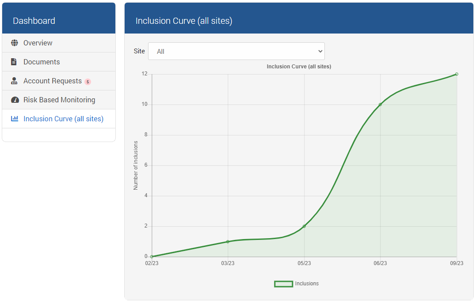Image resolution: width=476 pixels, height=303 pixels.
Task: Click the globe icon beside Overview
Action: [x=15, y=43]
